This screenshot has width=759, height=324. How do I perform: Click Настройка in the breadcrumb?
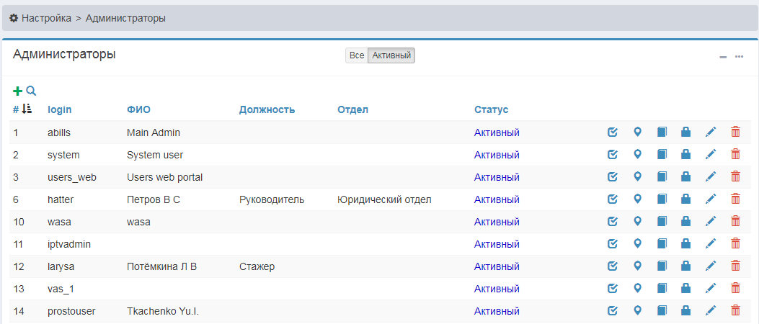click(x=45, y=18)
